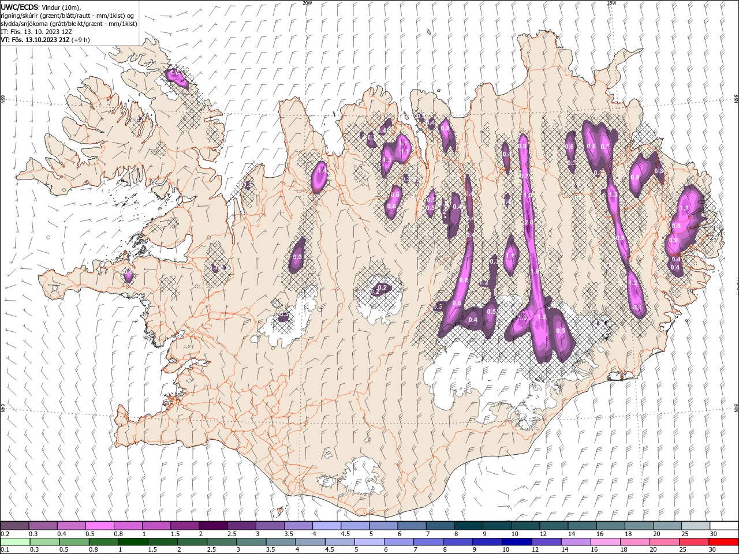Click the pale green 0.1–0.3 lower legend swatch
The width and height of the screenshot is (739, 554).
[x=15, y=542]
